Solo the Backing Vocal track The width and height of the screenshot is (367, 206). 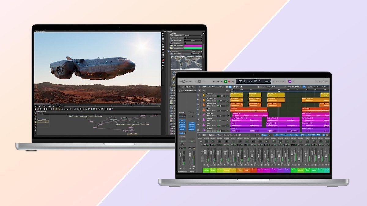click(x=211, y=101)
